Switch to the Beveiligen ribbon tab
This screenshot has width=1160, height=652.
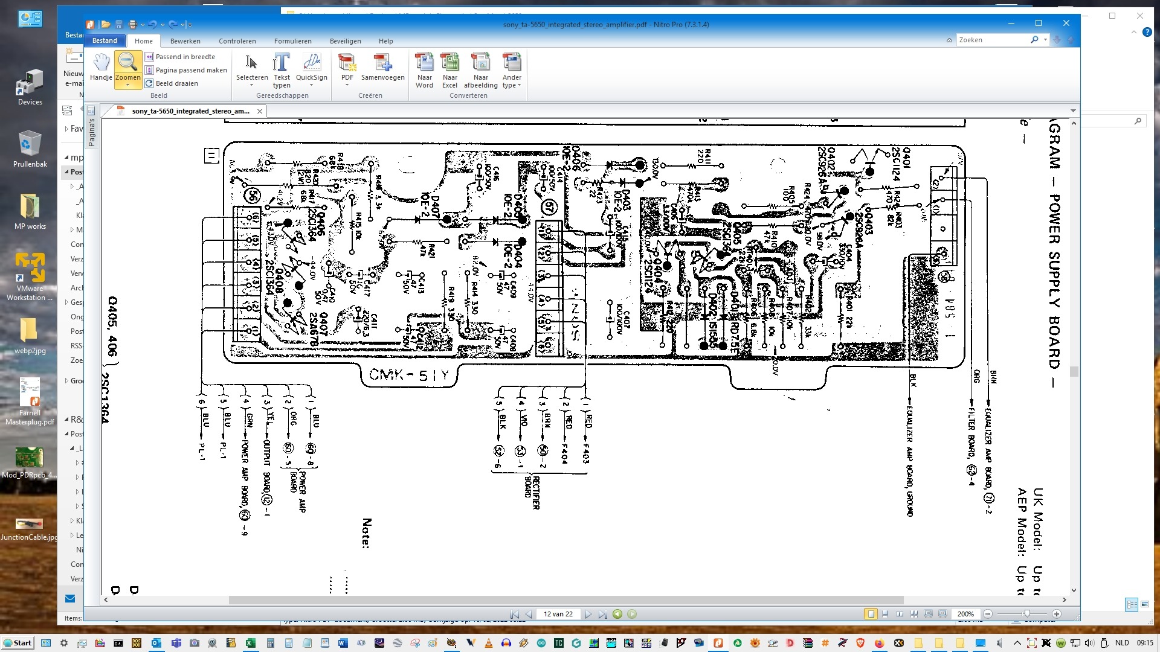click(x=345, y=41)
